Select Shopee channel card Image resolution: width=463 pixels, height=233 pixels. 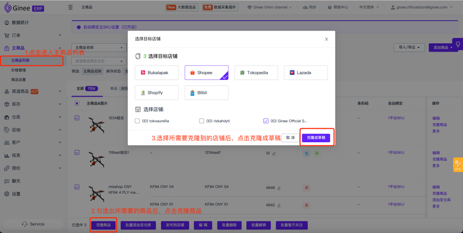[x=206, y=73]
